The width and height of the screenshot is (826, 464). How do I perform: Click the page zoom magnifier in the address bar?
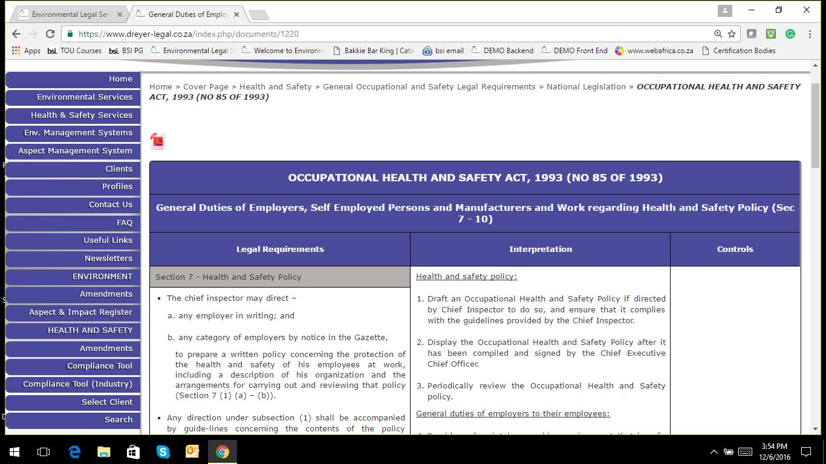pos(717,34)
